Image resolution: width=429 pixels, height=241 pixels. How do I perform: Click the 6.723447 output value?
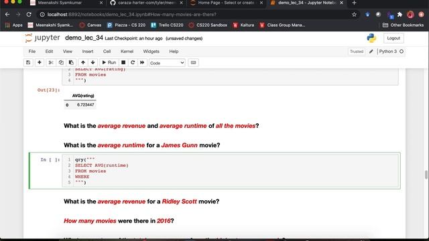tap(85, 105)
